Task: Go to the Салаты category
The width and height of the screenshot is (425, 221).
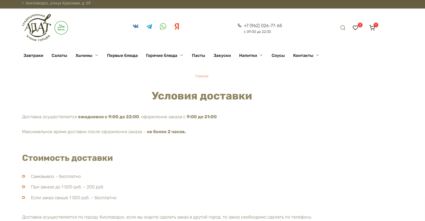Action: click(59, 56)
